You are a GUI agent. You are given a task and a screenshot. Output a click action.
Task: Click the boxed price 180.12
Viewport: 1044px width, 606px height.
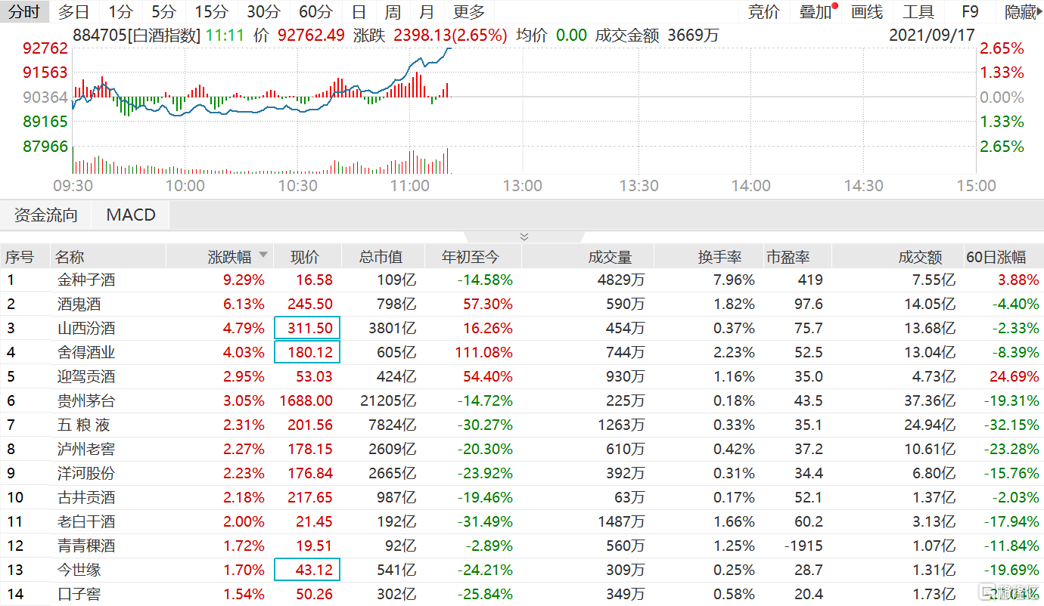[x=308, y=352]
